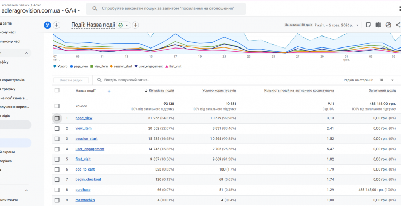Open the user_engagement event link
The height and width of the screenshot is (206, 401).
pyautogui.click(x=90, y=149)
